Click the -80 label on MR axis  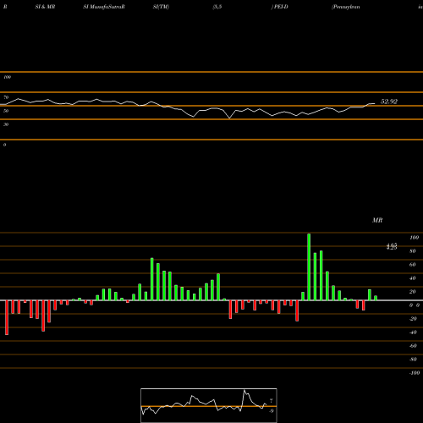click(413, 360)
